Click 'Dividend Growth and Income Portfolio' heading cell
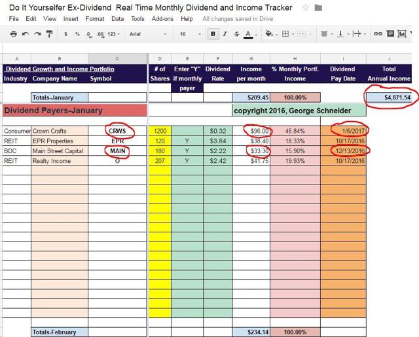This screenshot has height=337, width=419. (x=60, y=69)
